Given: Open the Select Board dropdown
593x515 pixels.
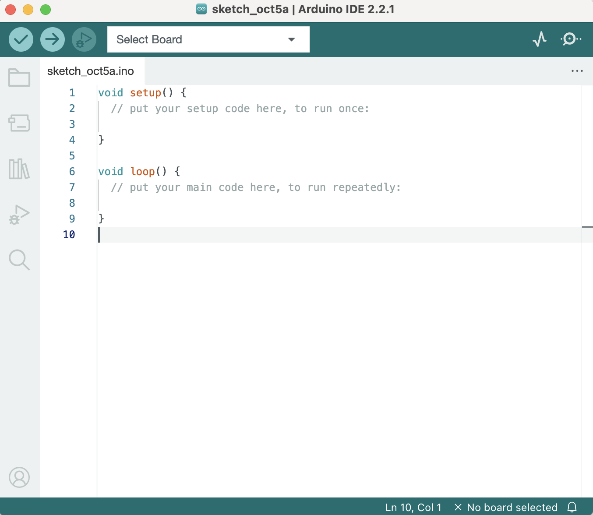Looking at the screenshot, I should pos(208,39).
